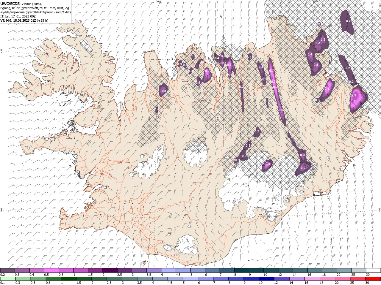The height and width of the screenshot is (285, 381).
Task: Pick dark green bottom-row swatch between 1 and 1.5
Action: [x=68, y=279]
